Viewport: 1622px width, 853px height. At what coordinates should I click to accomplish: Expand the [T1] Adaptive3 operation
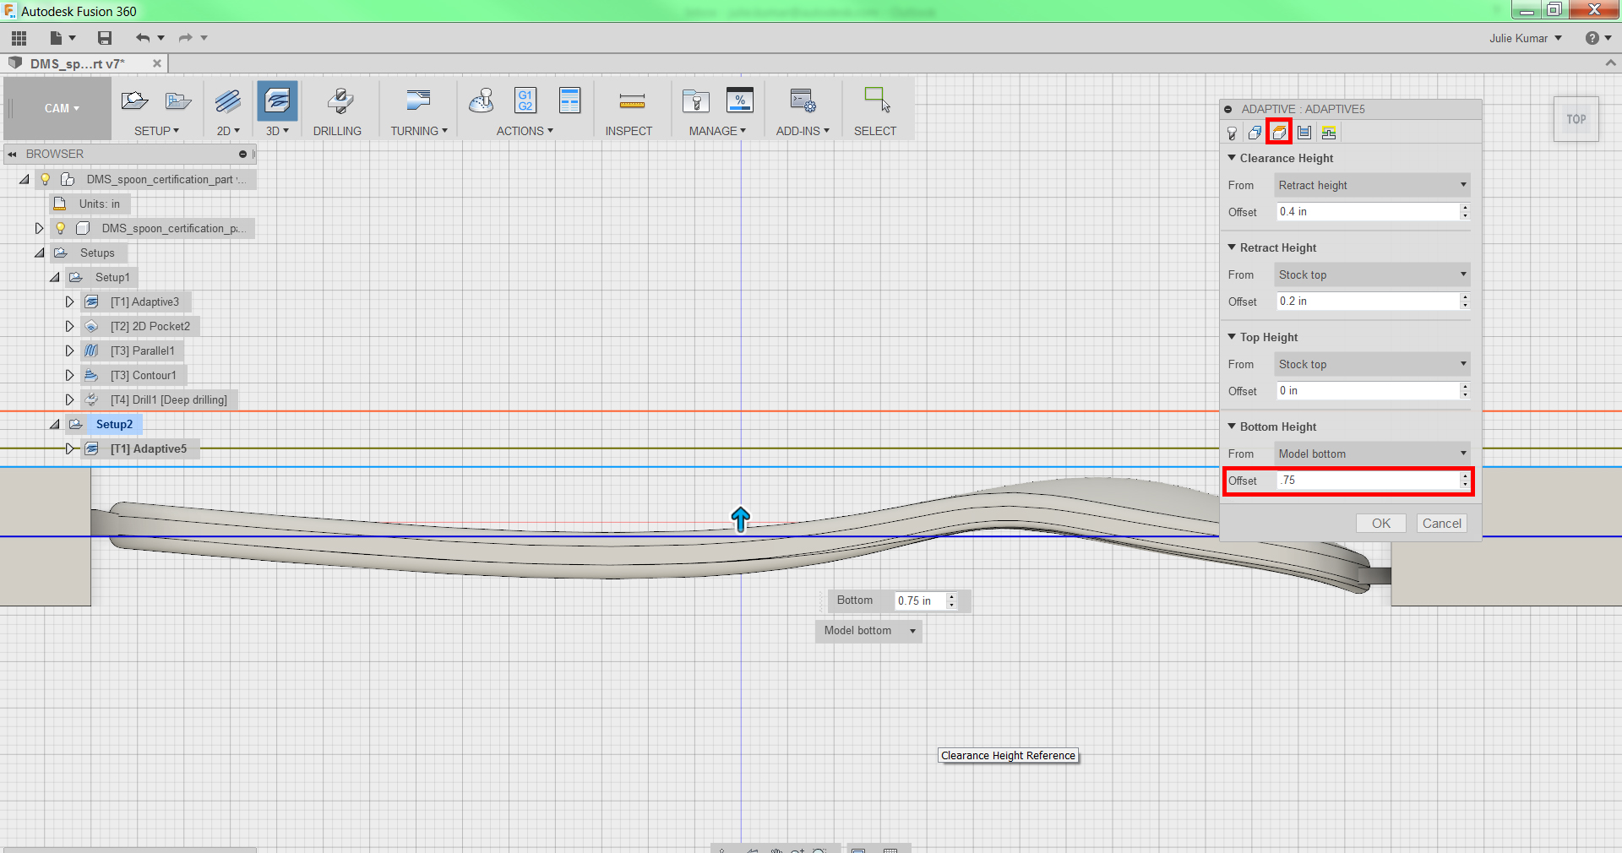69,302
